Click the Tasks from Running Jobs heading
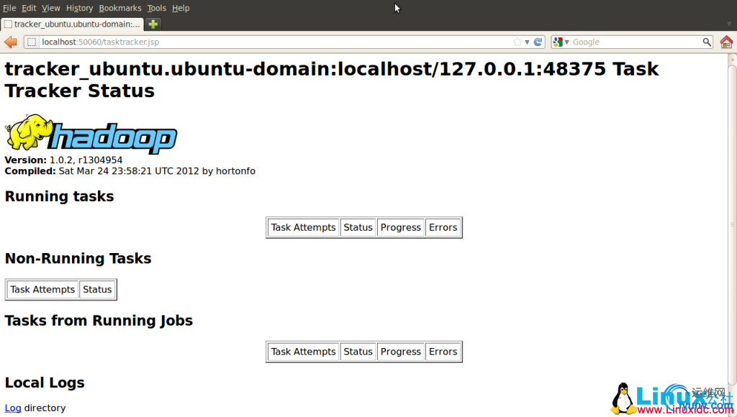 click(99, 321)
